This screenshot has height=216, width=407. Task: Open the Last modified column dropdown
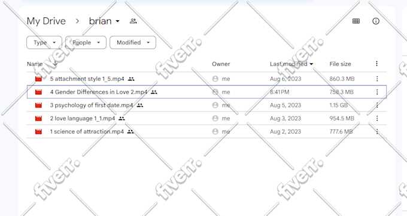(311, 64)
